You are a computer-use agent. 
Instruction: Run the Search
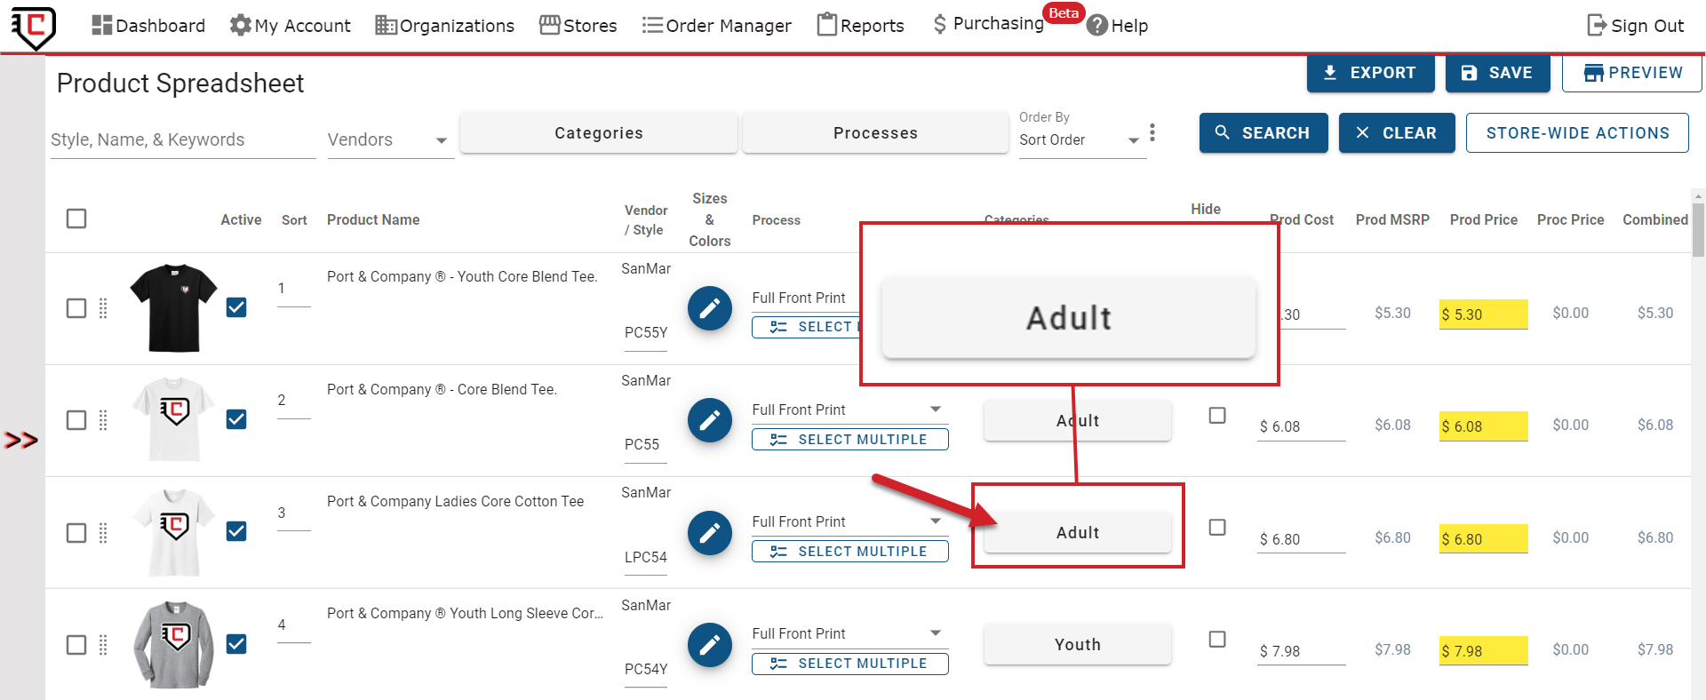point(1264,133)
